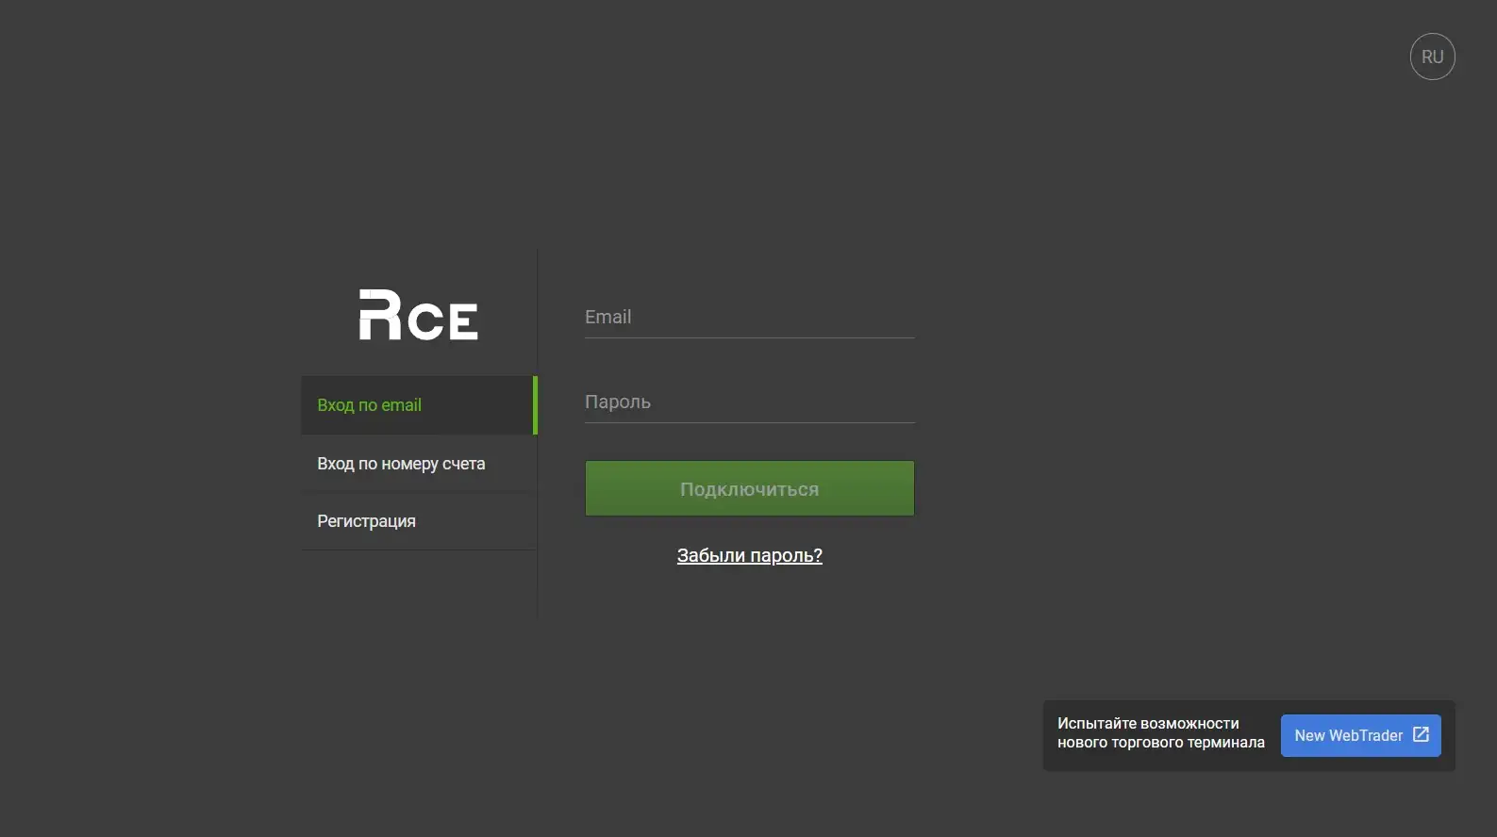This screenshot has height=837, width=1497.
Task: Select the "Вход по email" tab
Action: pos(419,405)
